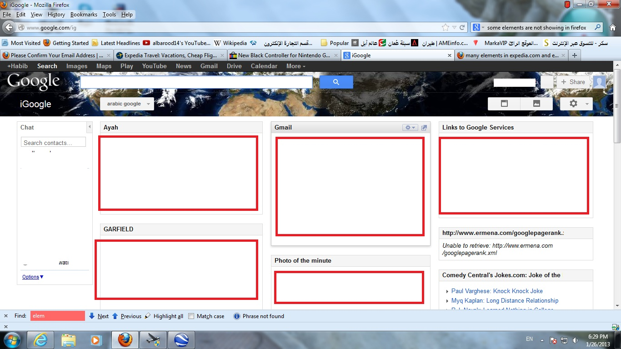Show hidden tray icons arrow
Viewport: 621px width, 349px height.
tap(542, 340)
